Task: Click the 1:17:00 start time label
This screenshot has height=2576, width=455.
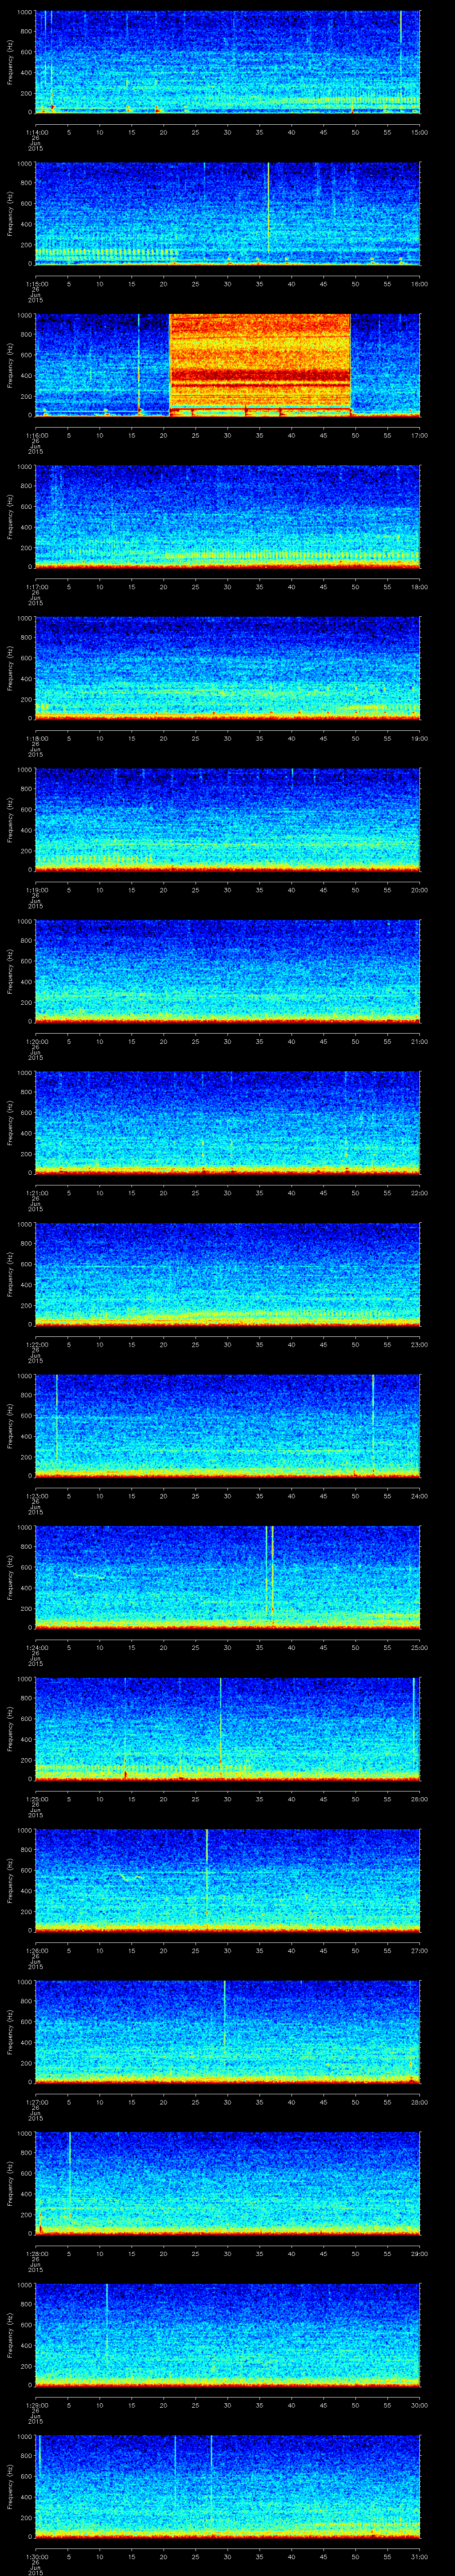Action: 36,587
